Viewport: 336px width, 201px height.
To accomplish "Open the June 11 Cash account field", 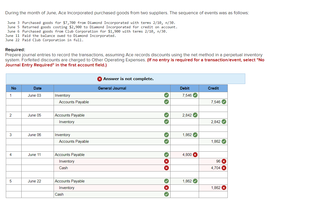I will [x=112, y=168].
